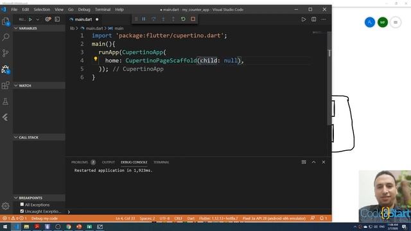Image resolution: width=411 pixels, height=231 pixels.
Task: Click Step Out in the debug toolbar
Action: (173, 19)
